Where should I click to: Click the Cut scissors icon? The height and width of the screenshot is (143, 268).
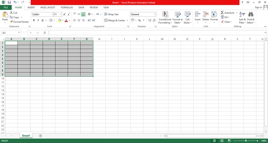point(11,13)
